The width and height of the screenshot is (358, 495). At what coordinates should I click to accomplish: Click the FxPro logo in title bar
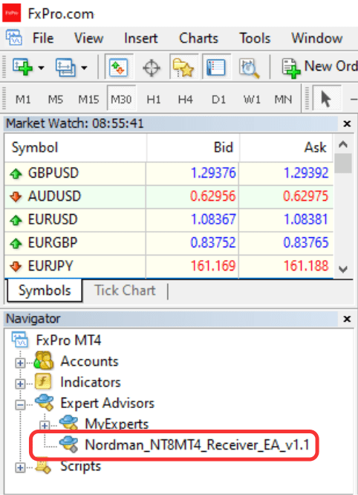12,13
